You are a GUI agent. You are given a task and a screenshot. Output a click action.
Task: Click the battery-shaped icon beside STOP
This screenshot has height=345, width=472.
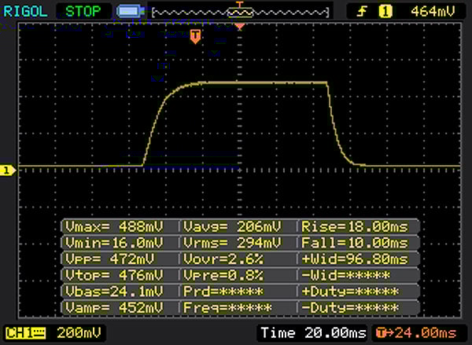[x=131, y=12]
